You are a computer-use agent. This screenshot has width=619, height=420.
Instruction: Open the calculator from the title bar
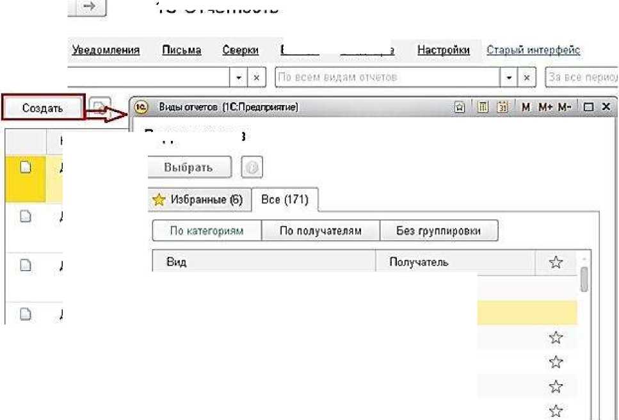click(x=483, y=107)
